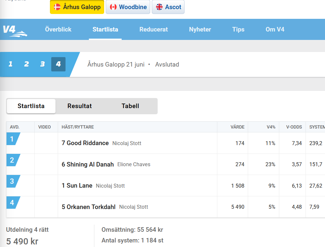Click the V-odds value 3,57

click(297, 165)
